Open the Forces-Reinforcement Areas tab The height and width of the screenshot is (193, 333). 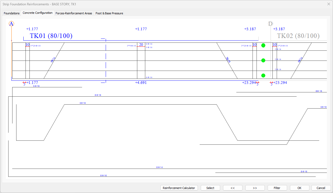pyautogui.click(x=74, y=13)
